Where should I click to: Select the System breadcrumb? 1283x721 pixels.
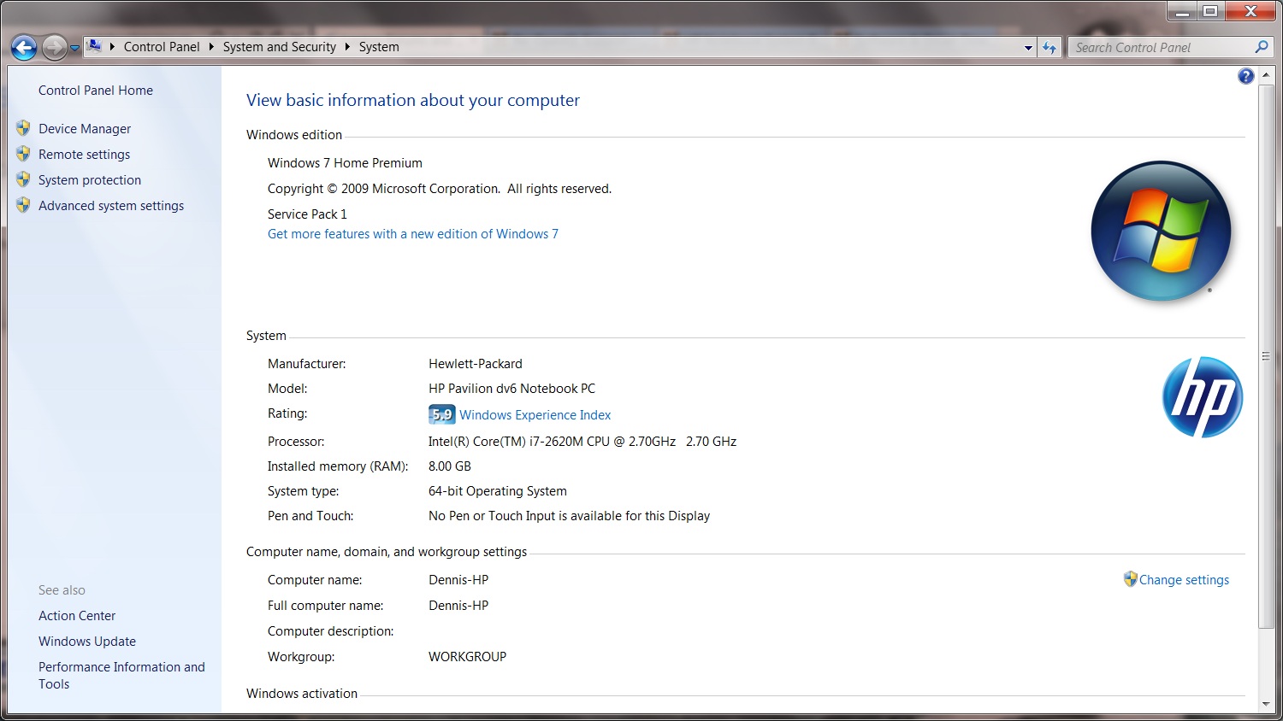click(x=379, y=47)
